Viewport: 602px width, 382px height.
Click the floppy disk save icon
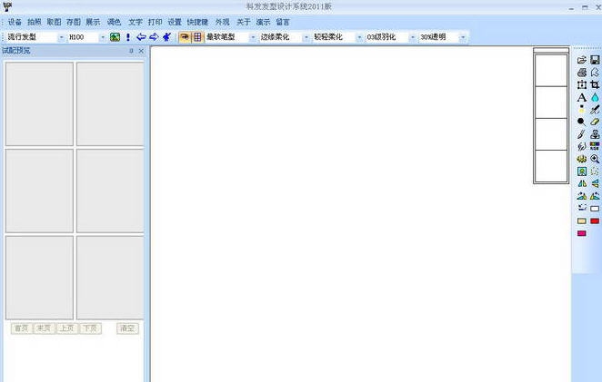coord(595,60)
